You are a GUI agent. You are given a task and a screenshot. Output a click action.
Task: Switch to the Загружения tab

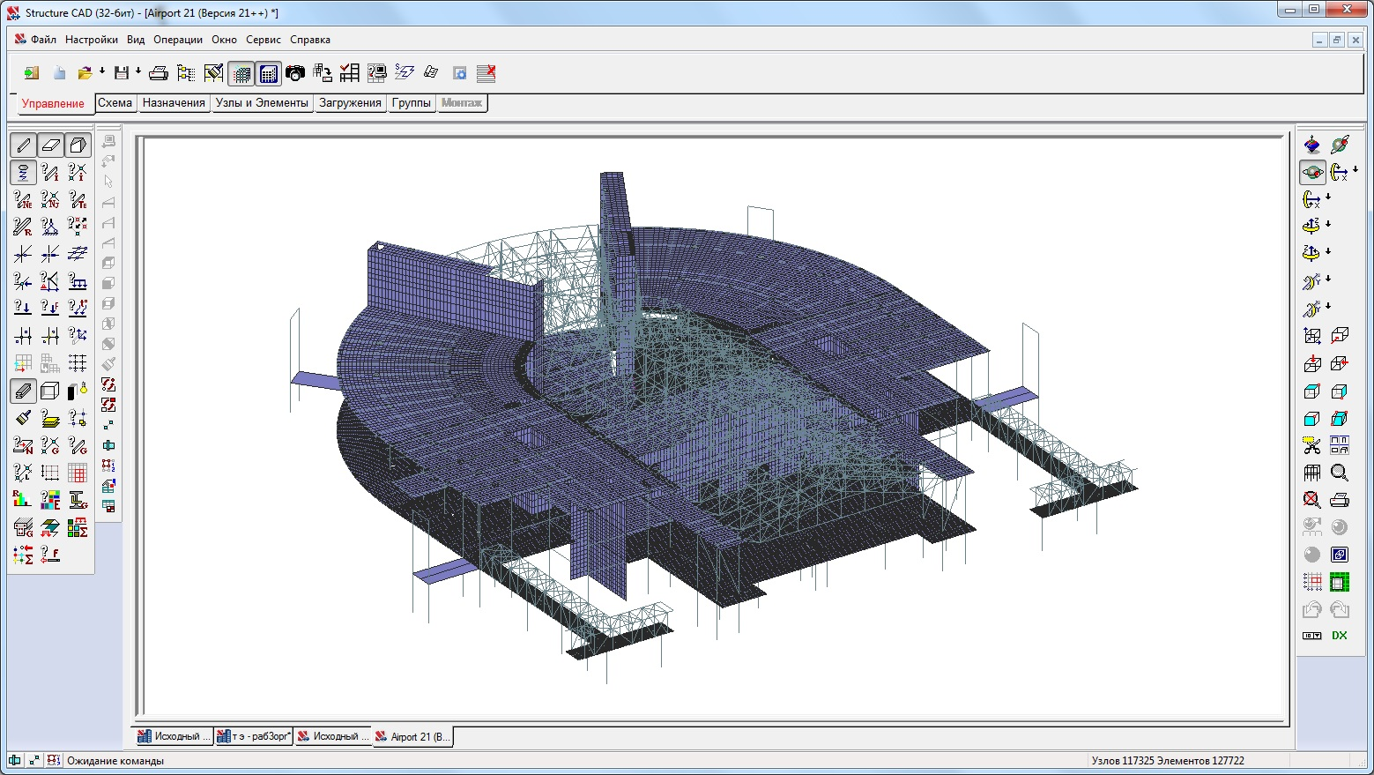(x=350, y=103)
